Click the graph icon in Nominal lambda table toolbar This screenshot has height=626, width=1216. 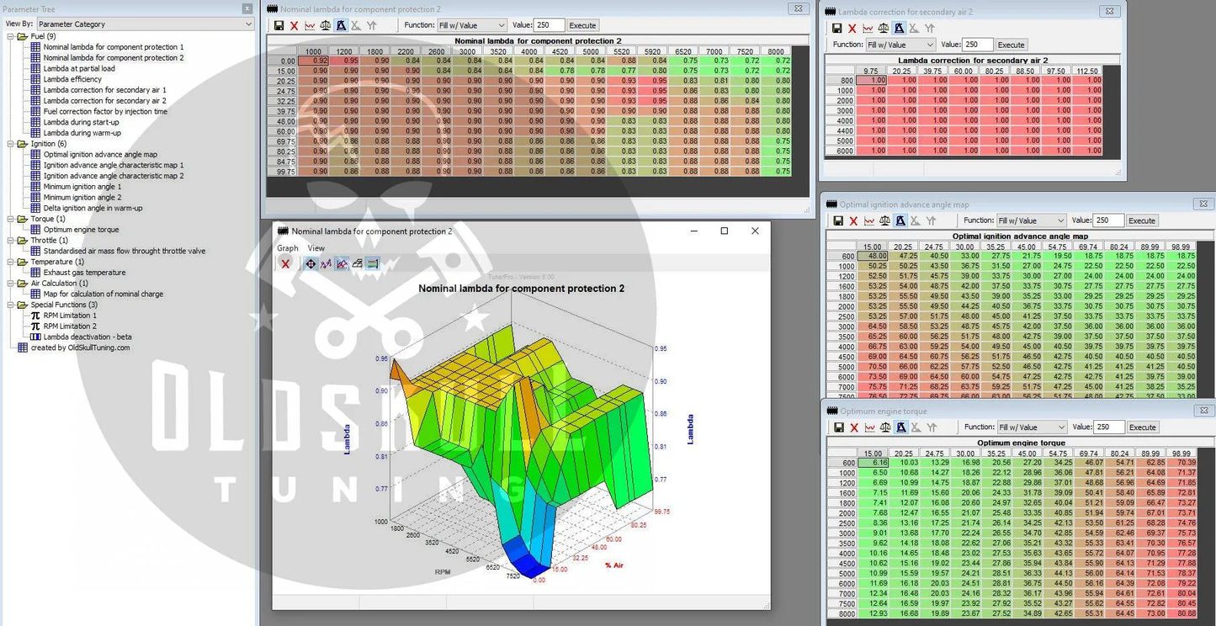pyautogui.click(x=310, y=25)
